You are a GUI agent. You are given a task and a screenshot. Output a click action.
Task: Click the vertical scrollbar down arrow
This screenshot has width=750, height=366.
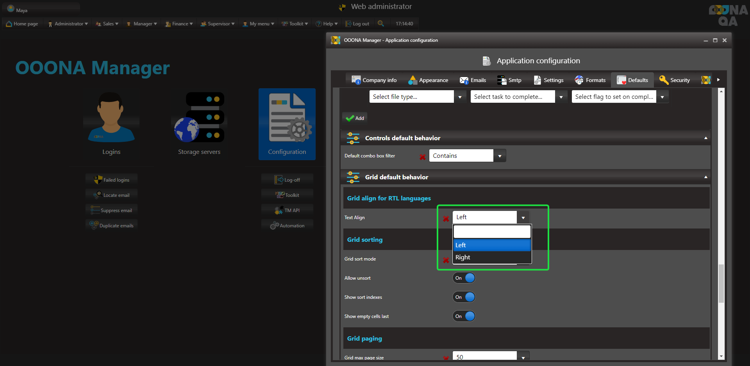(721, 356)
